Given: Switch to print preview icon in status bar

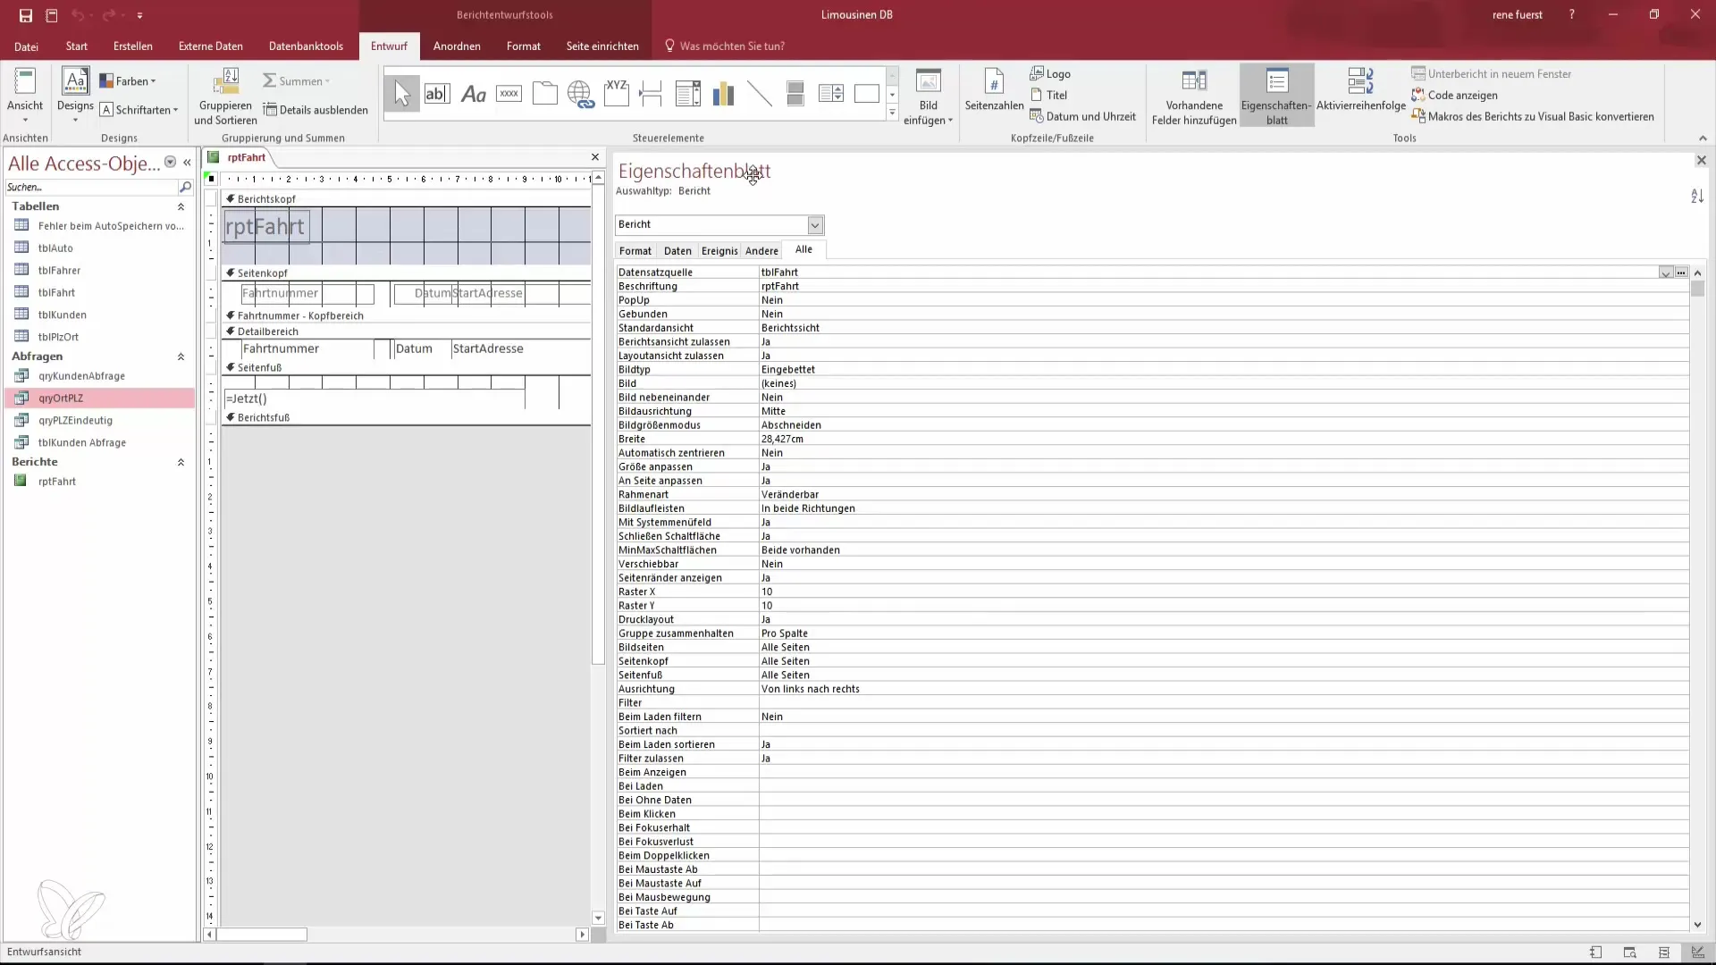Looking at the screenshot, I should pos(1629,952).
